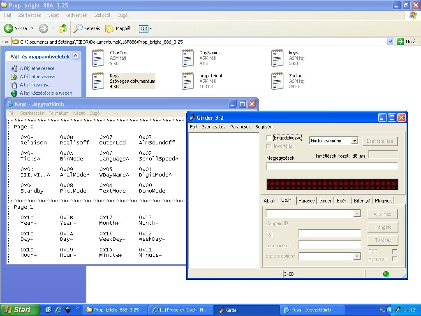Click the Megjegyzések text field

332,166
